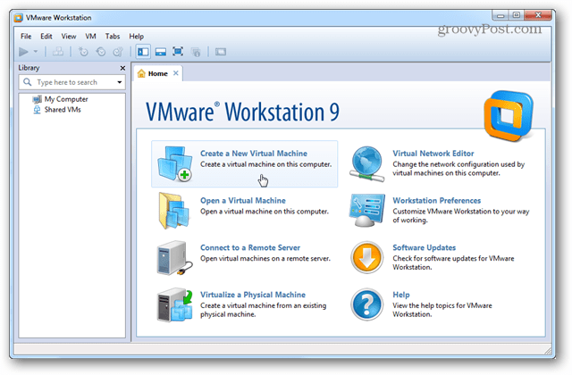
Task: Click the Help link on Home page
Action: pos(401,295)
